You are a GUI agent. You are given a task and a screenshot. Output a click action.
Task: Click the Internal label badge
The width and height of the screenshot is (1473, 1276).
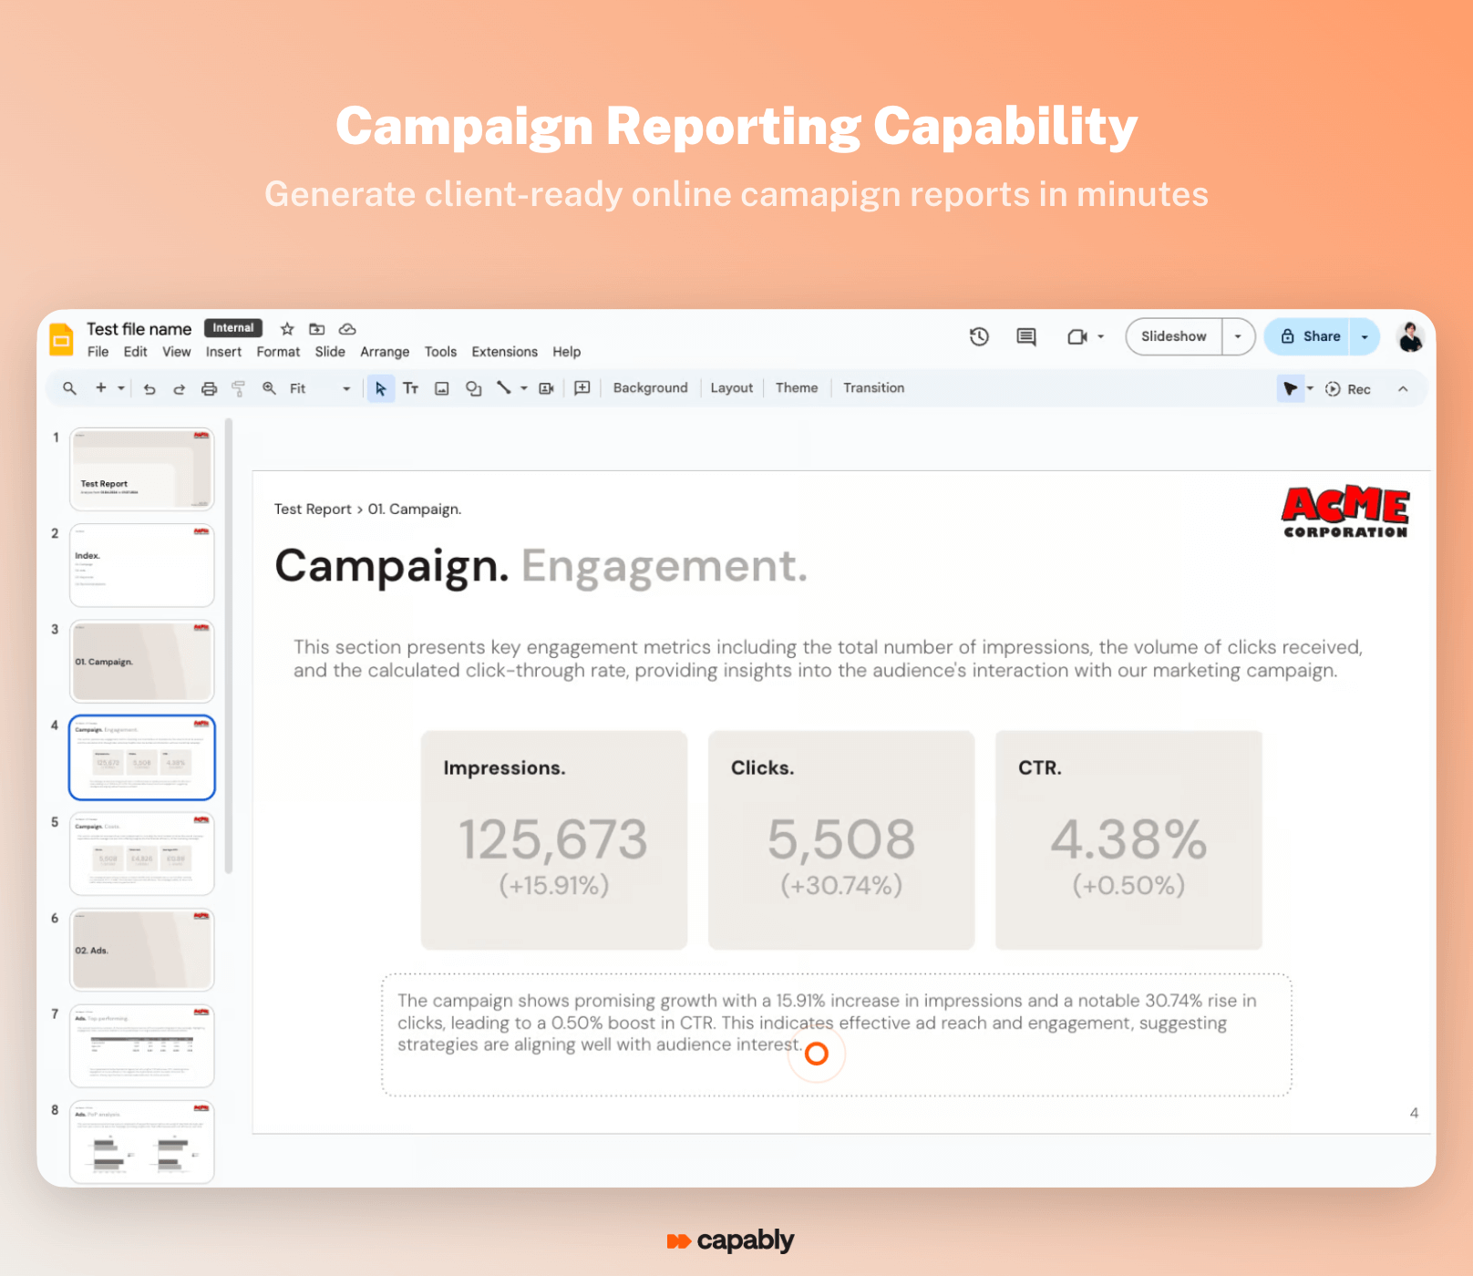tap(233, 328)
